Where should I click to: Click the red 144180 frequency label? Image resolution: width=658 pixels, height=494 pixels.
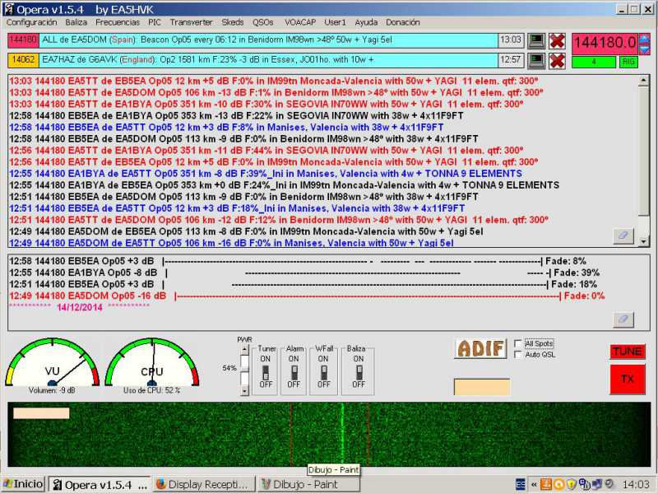[x=23, y=40]
